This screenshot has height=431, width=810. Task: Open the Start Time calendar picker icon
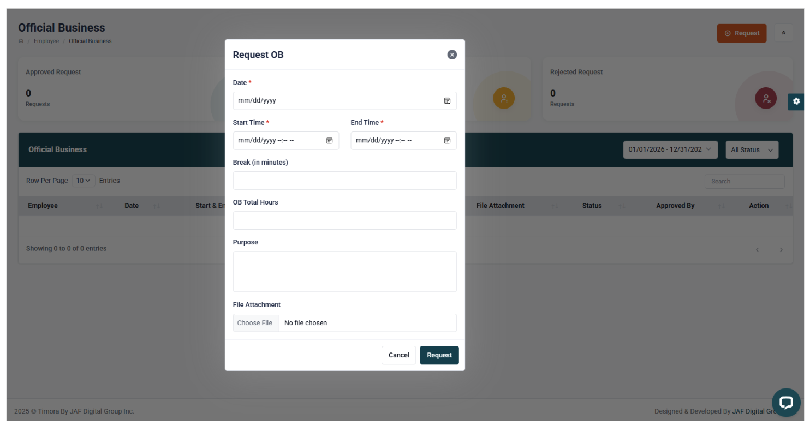click(329, 141)
